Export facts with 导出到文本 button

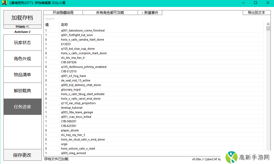tap(256, 13)
